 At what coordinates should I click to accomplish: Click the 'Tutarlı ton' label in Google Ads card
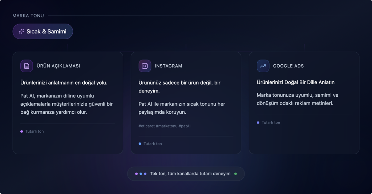click(271, 123)
